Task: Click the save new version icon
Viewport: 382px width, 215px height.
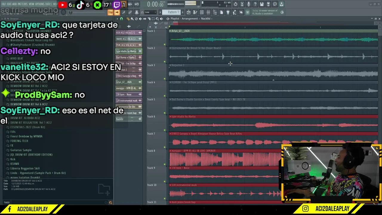Action: pos(268,4)
